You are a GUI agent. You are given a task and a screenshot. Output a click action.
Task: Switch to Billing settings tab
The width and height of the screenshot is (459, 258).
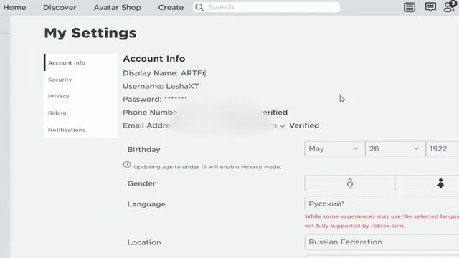point(80,113)
